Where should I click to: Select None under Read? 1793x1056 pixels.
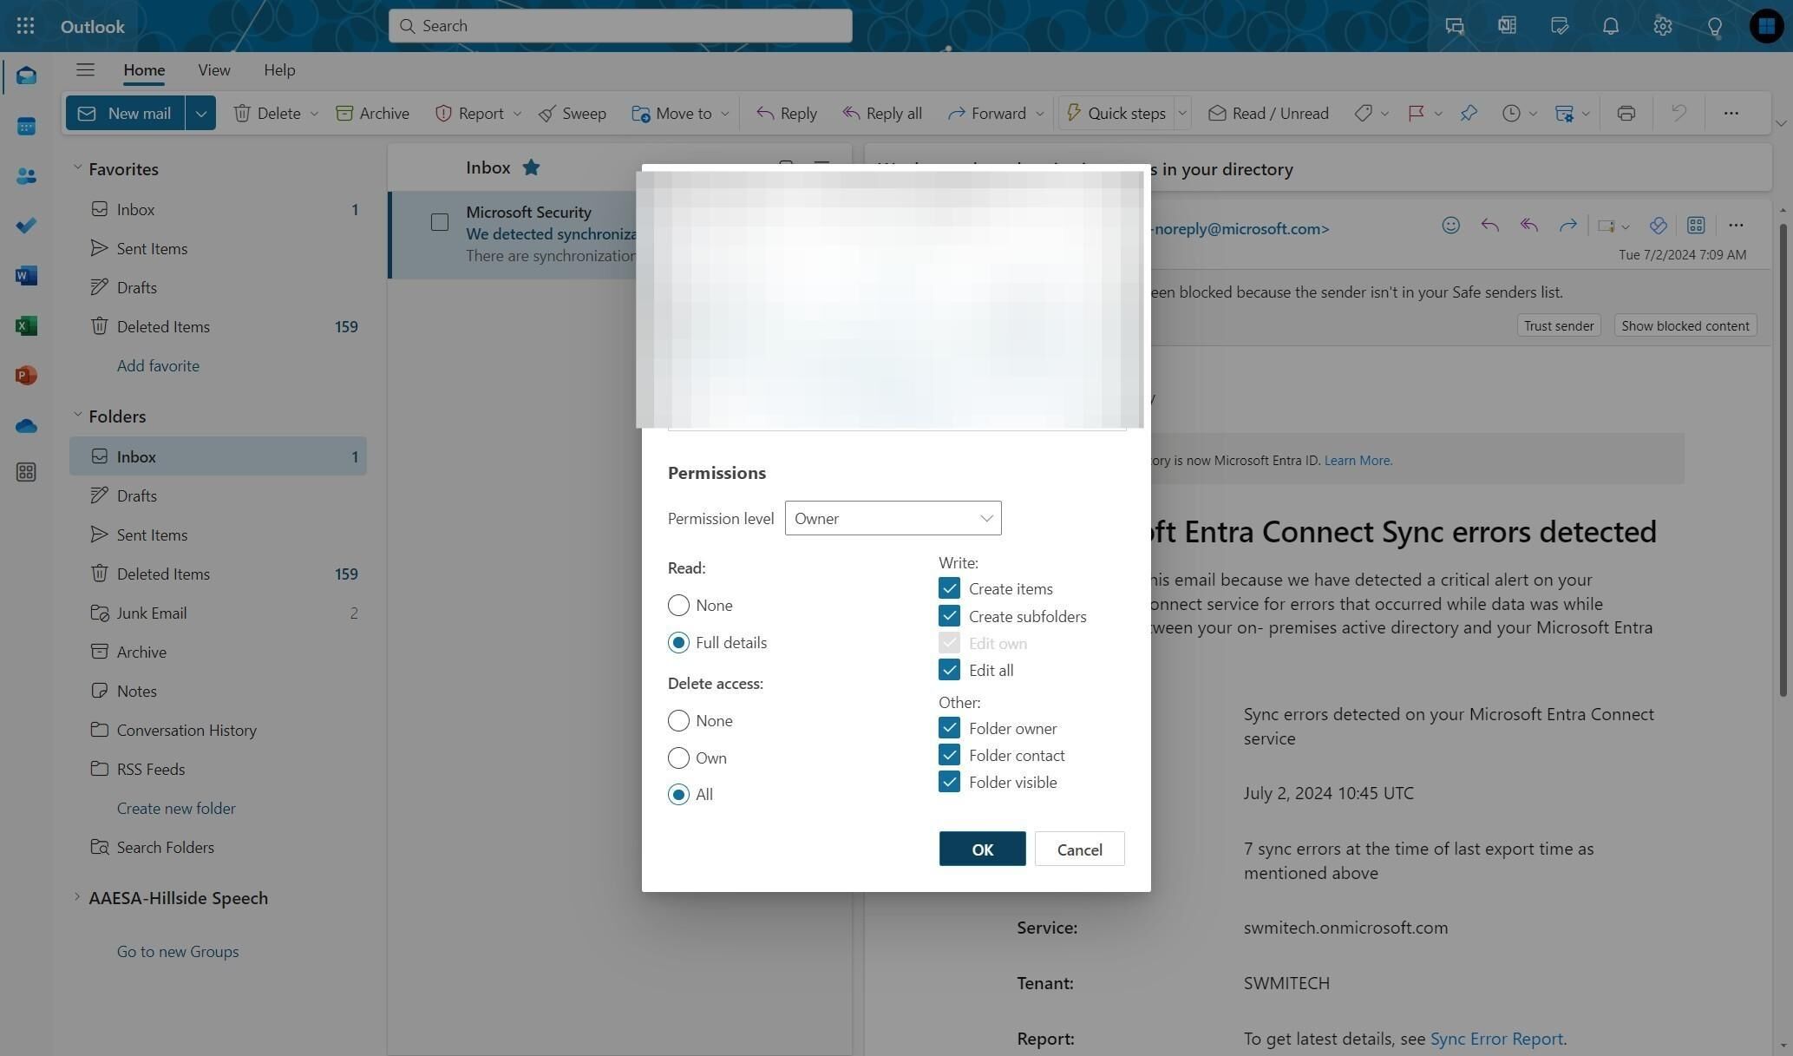[678, 605]
